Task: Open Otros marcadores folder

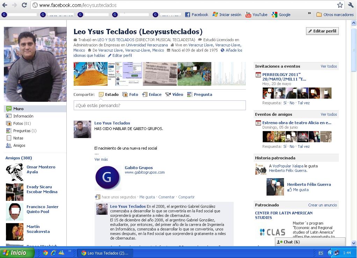Action: click(x=335, y=15)
